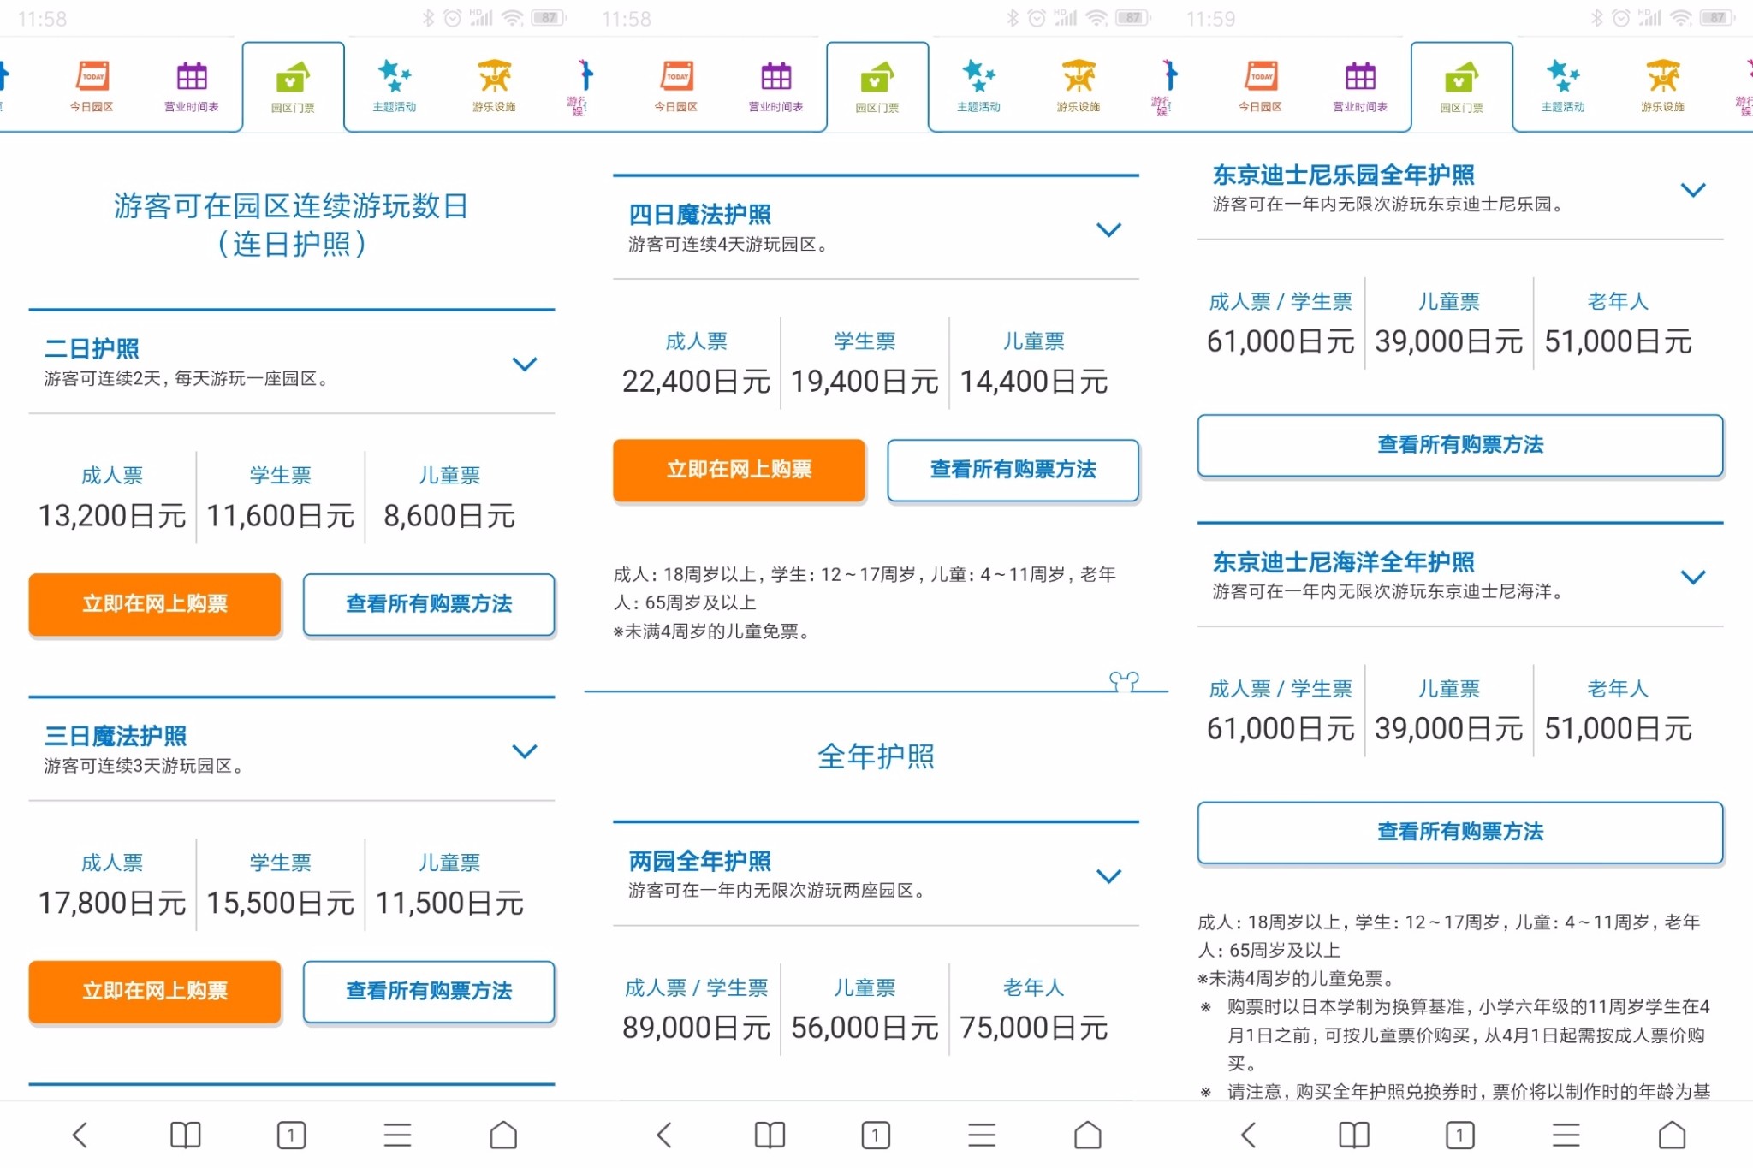Select the 75,000日元 senior price
Image resolution: width=1753 pixels, height=1168 pixels.
click(1034, 1028)
